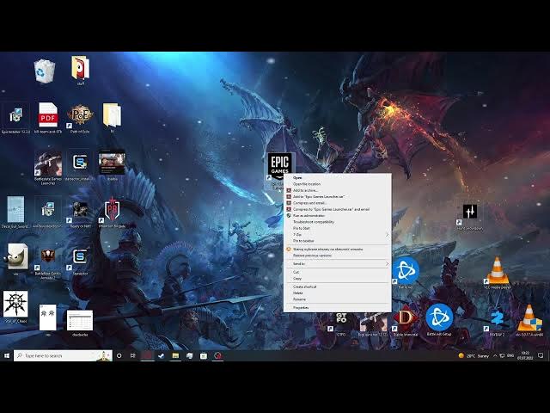Open the Epic installer setup file icon

[15, 116]
